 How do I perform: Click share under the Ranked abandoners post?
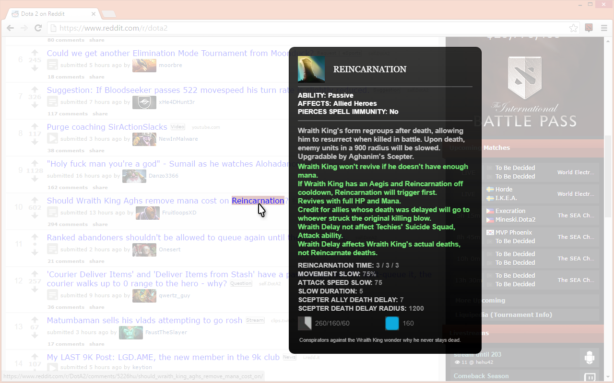(x=96, y=261)
